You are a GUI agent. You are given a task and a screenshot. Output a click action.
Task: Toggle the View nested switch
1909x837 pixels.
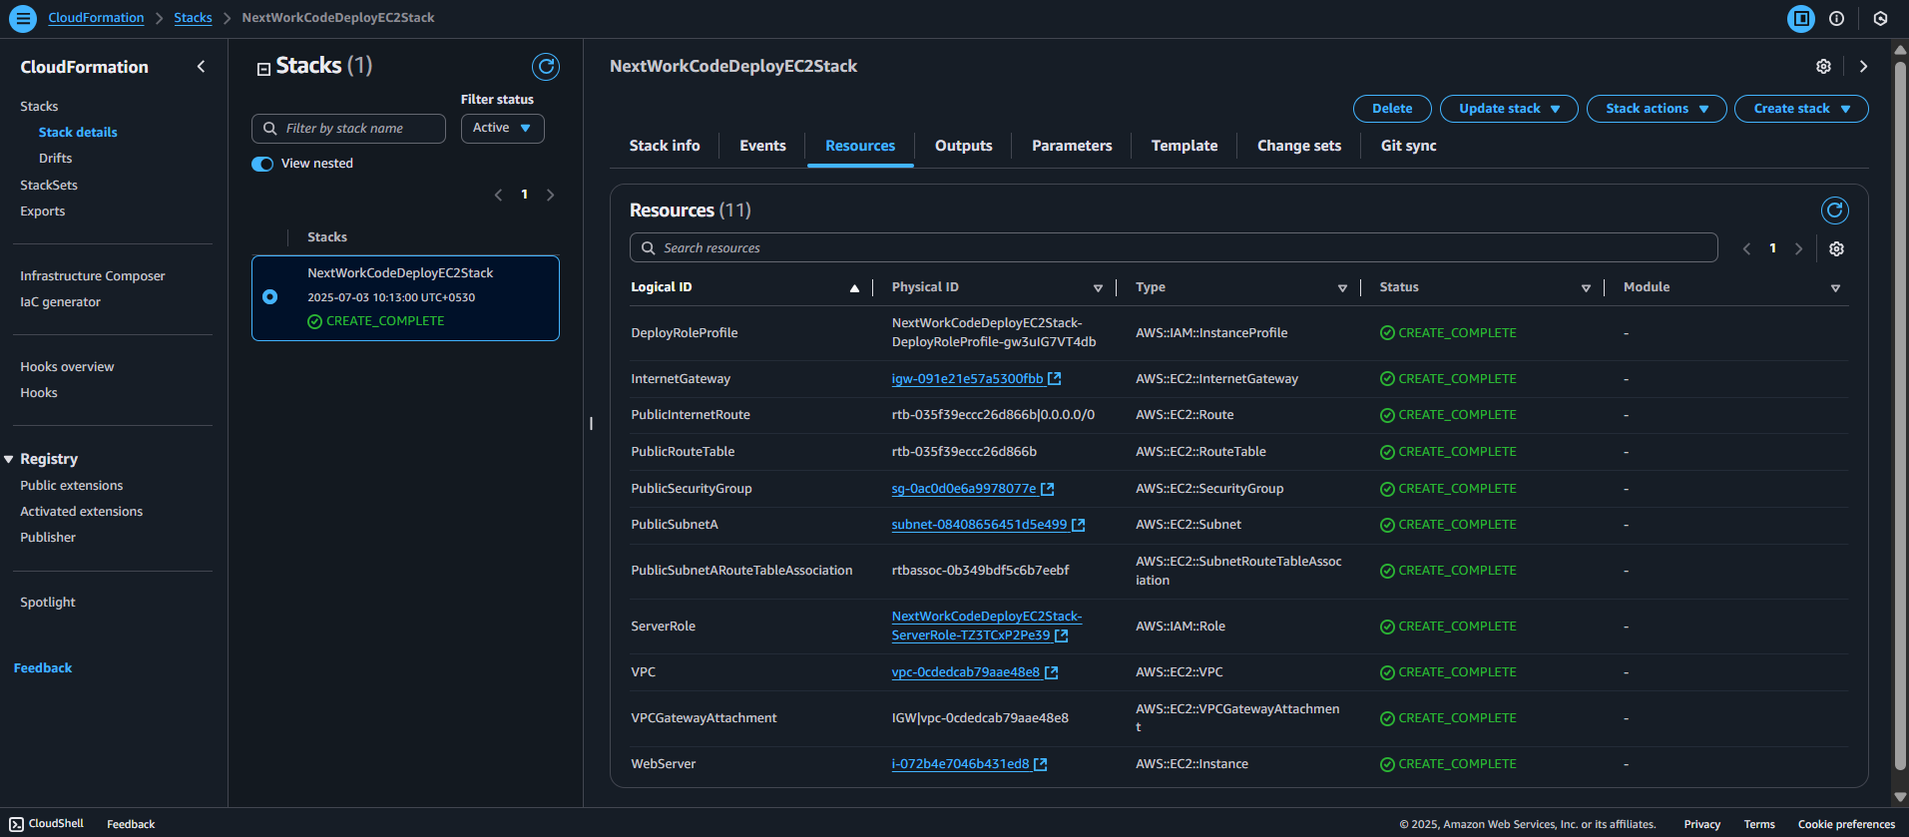[x=262, y=164]
